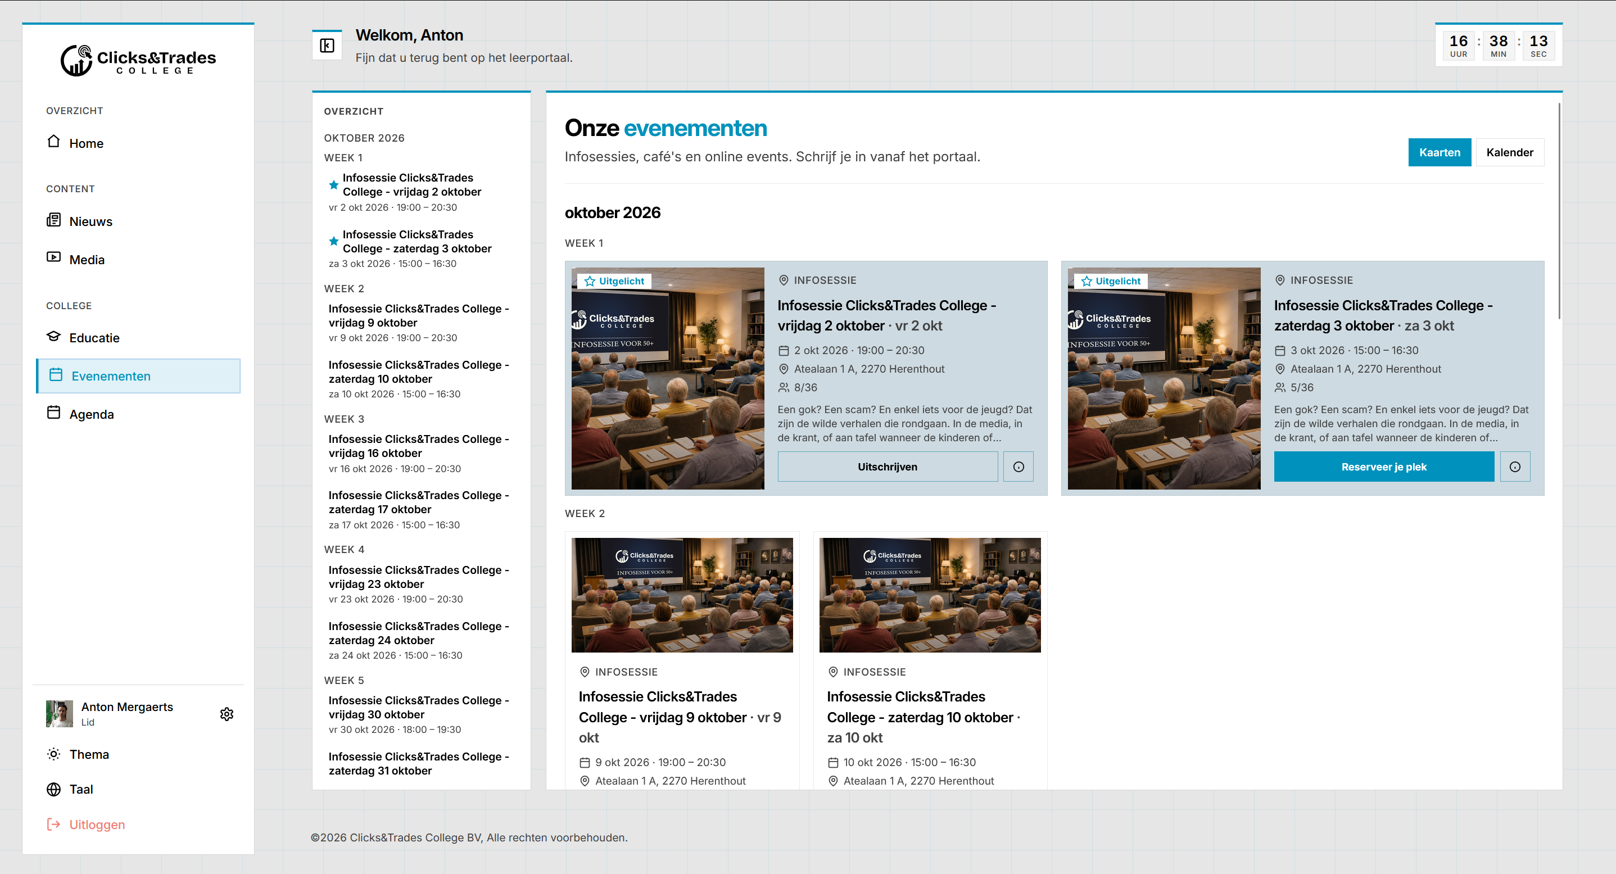Open overview item zaterdag 10 oktober infosessie

pyautogui.click(x=420, y=379)
